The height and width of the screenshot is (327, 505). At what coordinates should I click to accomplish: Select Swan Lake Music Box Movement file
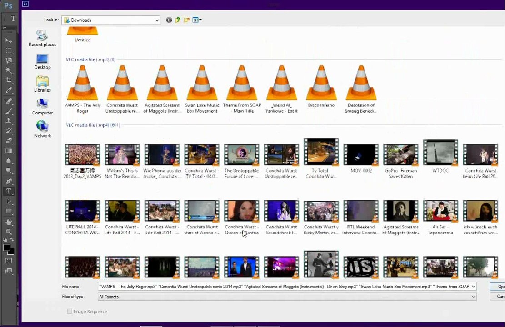click(x=202, y=89)
